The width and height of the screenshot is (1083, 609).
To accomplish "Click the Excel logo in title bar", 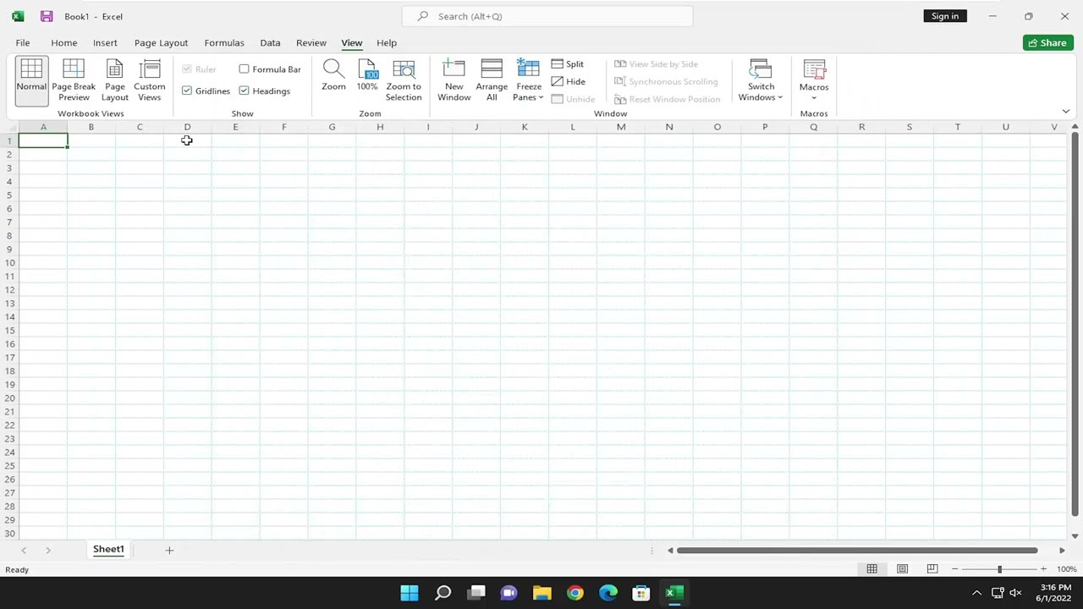I will (17, 16).
